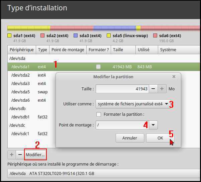Screen dimensions: 201x182
Task: Click the plus icon to add partition
Action: tap(12, 155)
